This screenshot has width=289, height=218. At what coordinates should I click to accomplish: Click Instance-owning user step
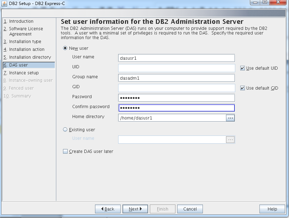tap(28, 80)
